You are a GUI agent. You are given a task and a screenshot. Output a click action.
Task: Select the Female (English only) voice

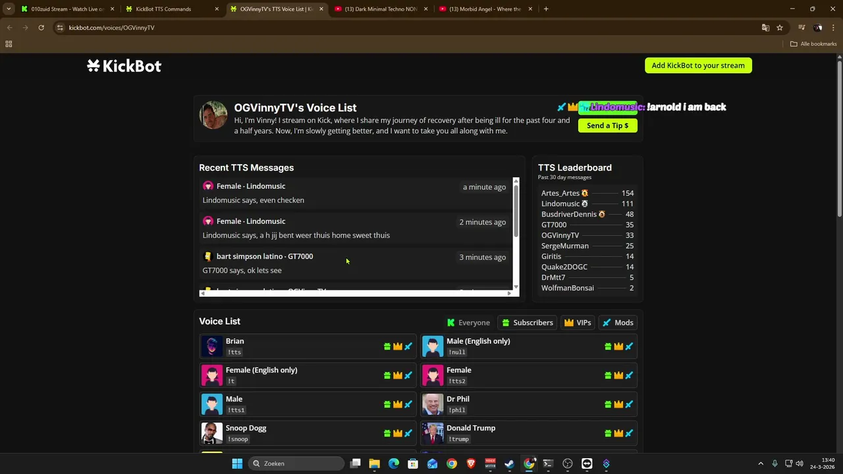coord(308,375)
